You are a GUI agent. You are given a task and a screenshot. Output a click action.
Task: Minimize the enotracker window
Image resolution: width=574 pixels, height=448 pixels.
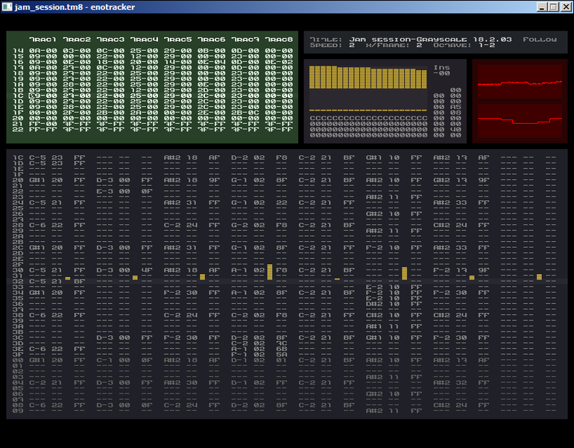542,7
